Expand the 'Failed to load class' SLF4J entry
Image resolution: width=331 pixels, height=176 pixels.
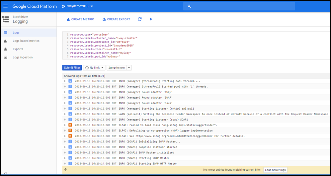(65, 125)
